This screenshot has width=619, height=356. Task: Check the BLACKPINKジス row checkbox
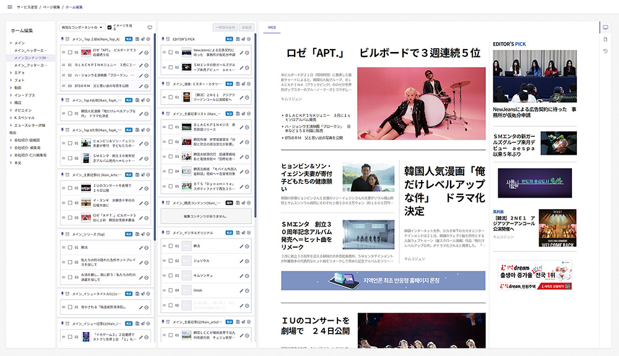pos(171,127)
